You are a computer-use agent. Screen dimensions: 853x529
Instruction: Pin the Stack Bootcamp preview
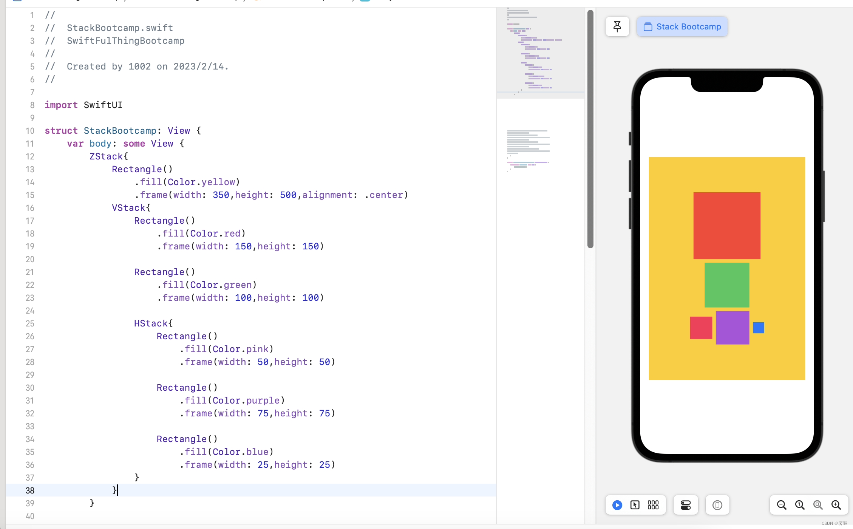click(x=617, y=26)
